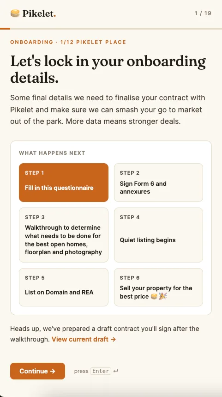This screenshot has height=397, width=222.
Task: Select Step 6 Sell your property card
Action: pyautogui.click(x=158, y=287)
